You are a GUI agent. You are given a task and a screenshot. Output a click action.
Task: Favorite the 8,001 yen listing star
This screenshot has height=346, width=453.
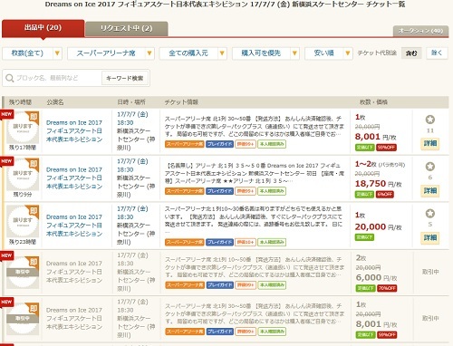coord(429,120)
